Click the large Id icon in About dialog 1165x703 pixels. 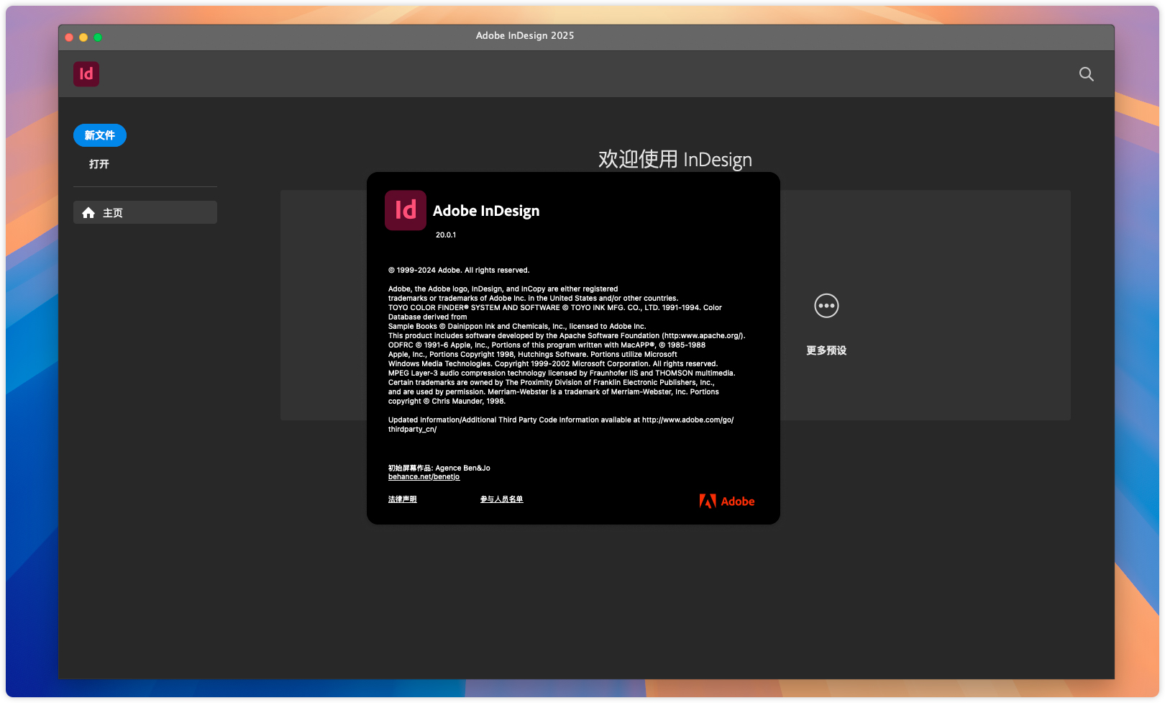406,210
